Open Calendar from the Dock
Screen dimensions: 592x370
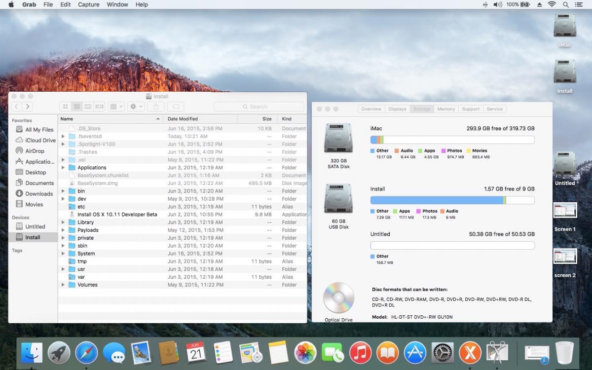tap(196, 353)
